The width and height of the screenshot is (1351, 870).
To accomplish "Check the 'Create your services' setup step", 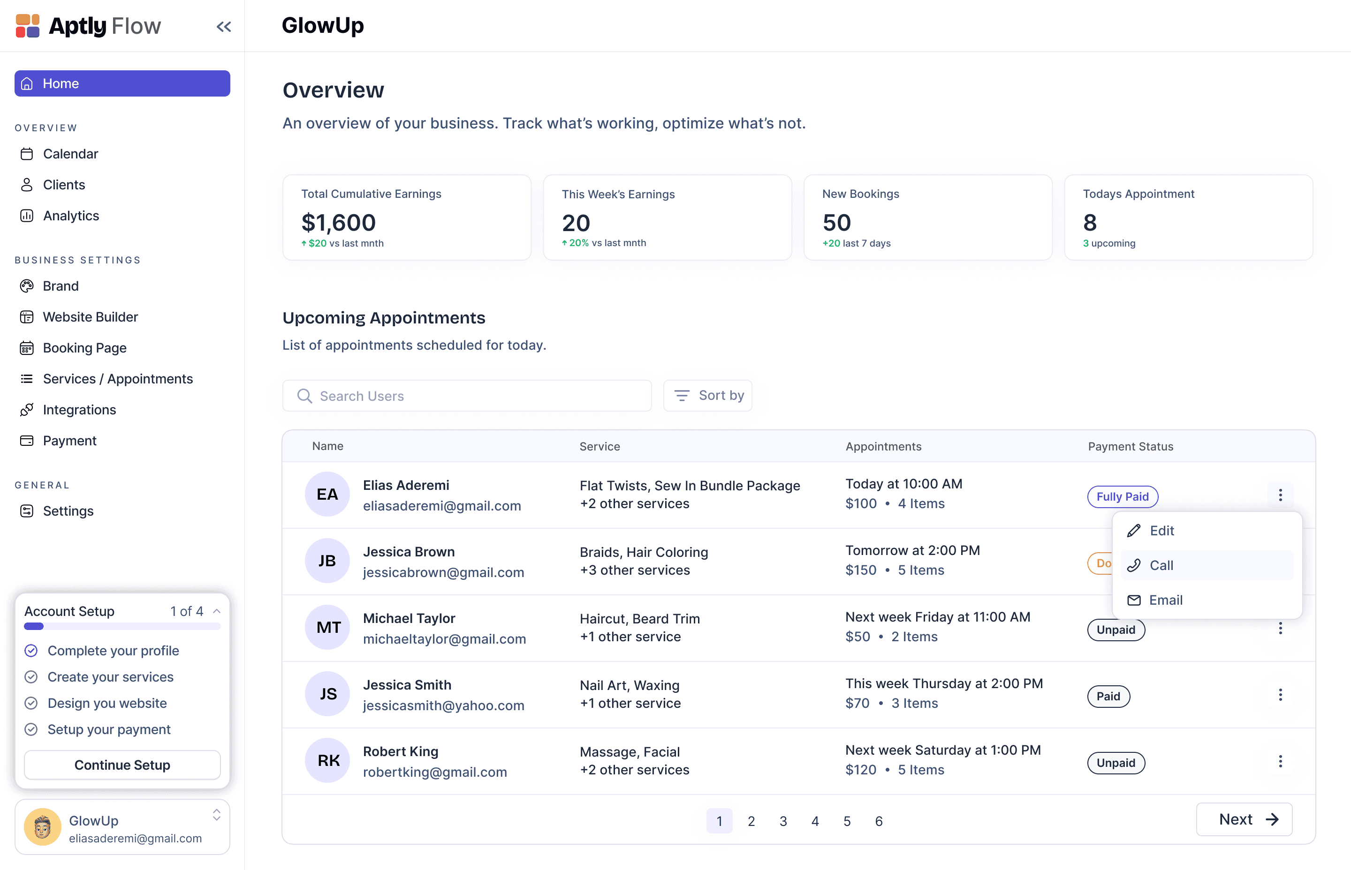I will click(x=31, y=677).
